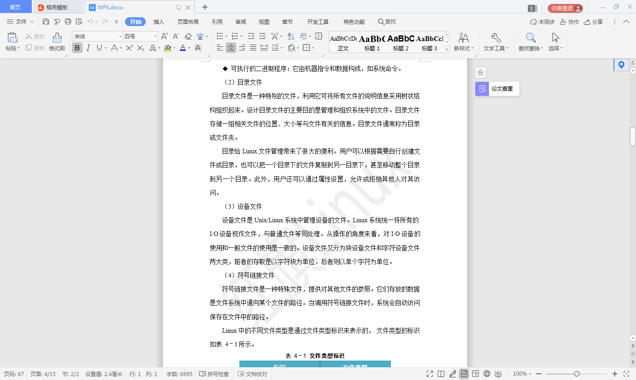
Task: Expand the underline style dropdown arrow
Action: (x=106, y=48)
